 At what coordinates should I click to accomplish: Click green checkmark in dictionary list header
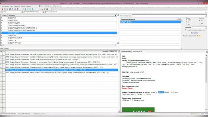[116, 15]
